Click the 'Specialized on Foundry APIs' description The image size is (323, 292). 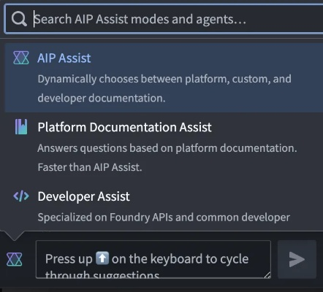point(164,218)
